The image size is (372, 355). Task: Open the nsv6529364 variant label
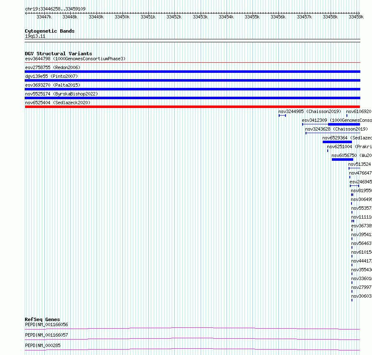pyautogui.click(x=347, y=138)
